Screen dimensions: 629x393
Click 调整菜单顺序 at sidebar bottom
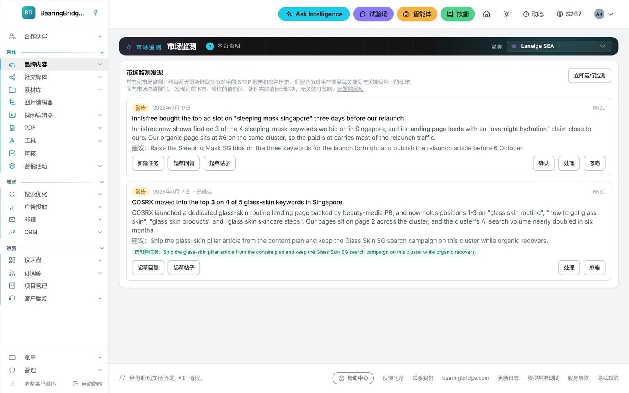40,384
